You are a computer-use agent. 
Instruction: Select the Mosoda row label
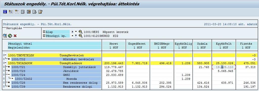pyautogui.click(x=72, y=79)
